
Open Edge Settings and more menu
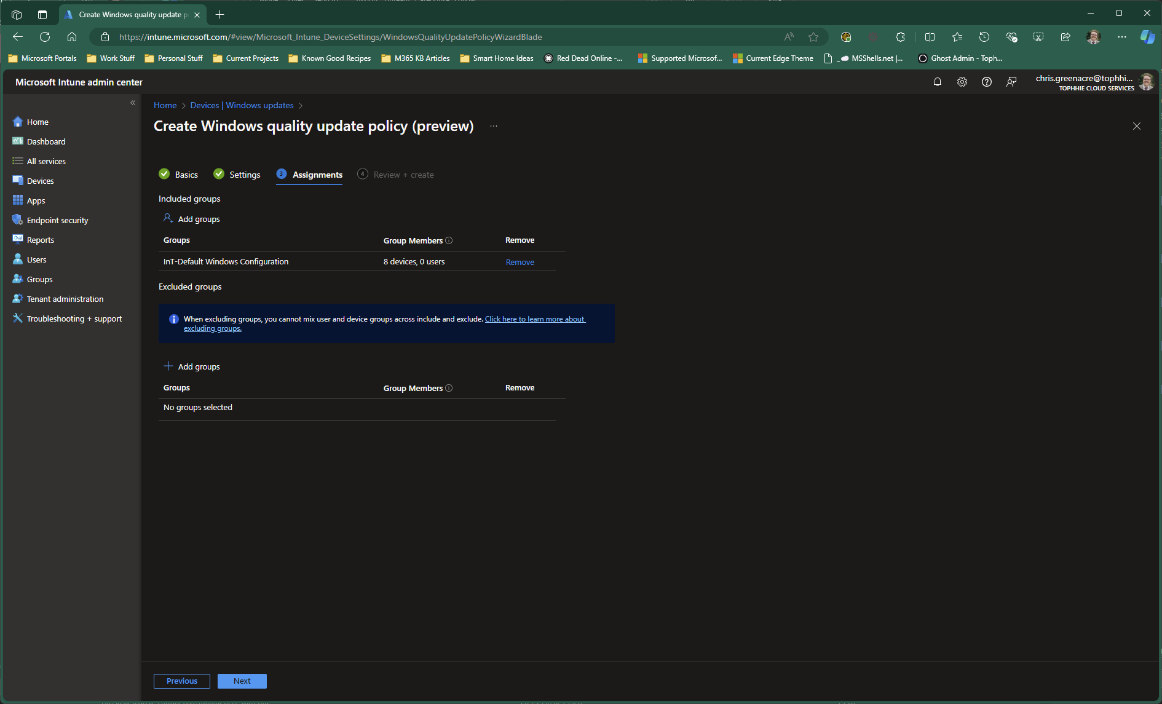pos(1122,37)
